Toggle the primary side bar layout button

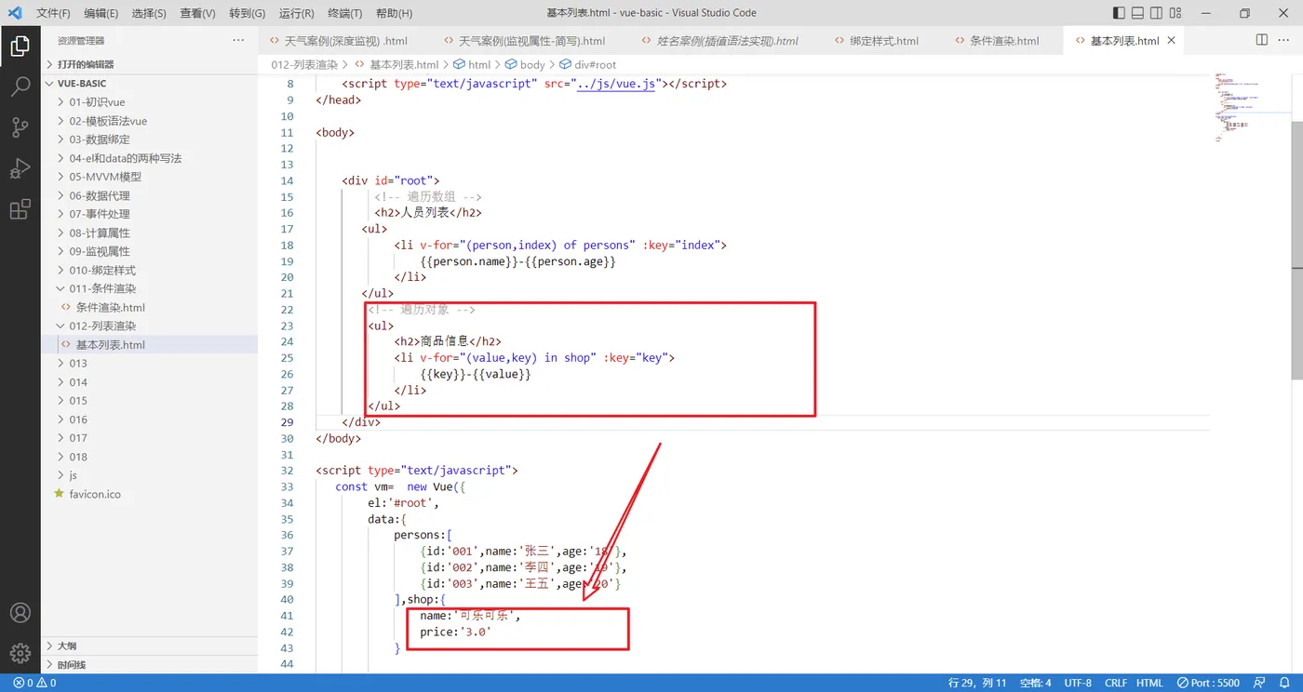click(1119, 13)
